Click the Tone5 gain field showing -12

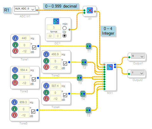tap(23, 115)
